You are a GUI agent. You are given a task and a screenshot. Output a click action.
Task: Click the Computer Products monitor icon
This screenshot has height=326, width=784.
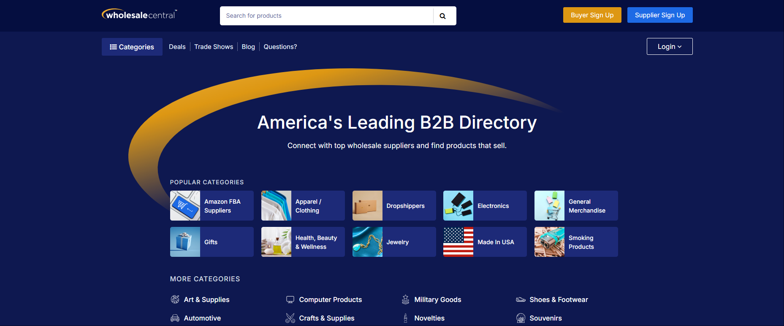[x=290, y=299]
